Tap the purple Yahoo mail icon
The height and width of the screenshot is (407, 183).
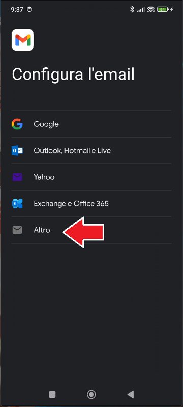pyautogui.click(x=17, y=177)
